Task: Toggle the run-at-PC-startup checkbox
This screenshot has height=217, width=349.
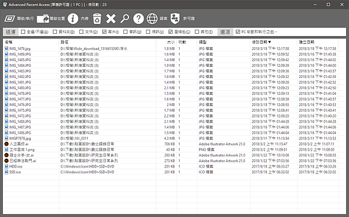Action: (x=238, y=32)
